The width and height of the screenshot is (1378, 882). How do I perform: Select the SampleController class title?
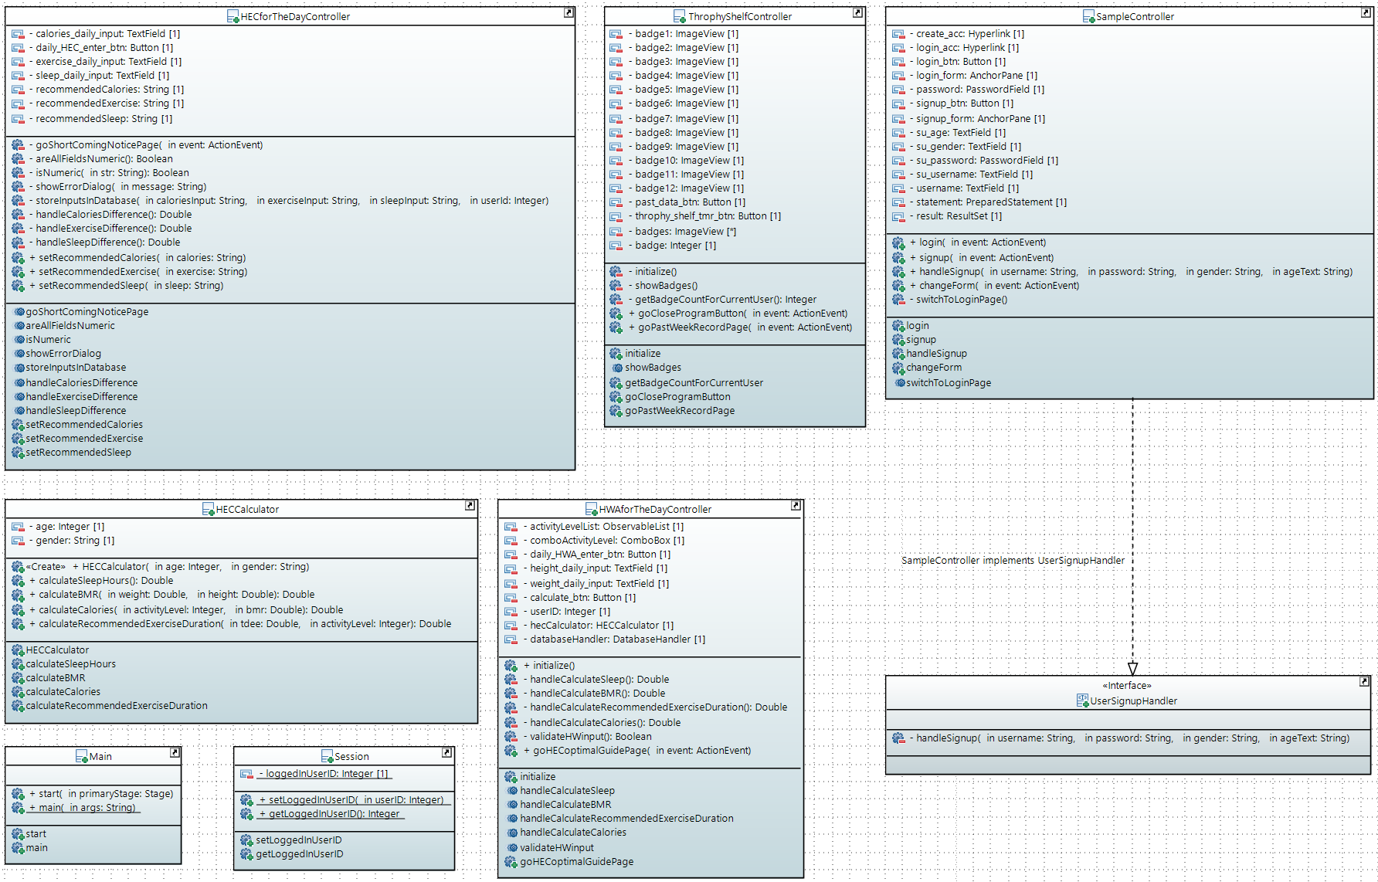[x=1135, y=17]
